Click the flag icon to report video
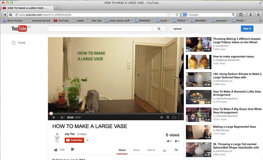The width and height of the screenshot is (263, 160). click(176, 150)
